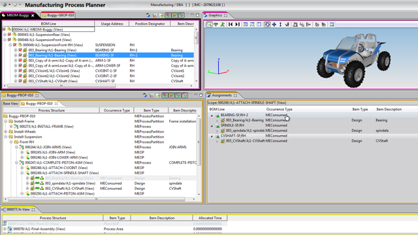Toggle checkbox for SuspensionFront-RH row
Screen dimensions: 418x235
tap(14, 45)
